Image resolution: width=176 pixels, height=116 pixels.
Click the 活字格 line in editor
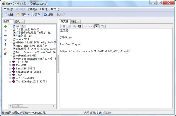pos(64,30)
